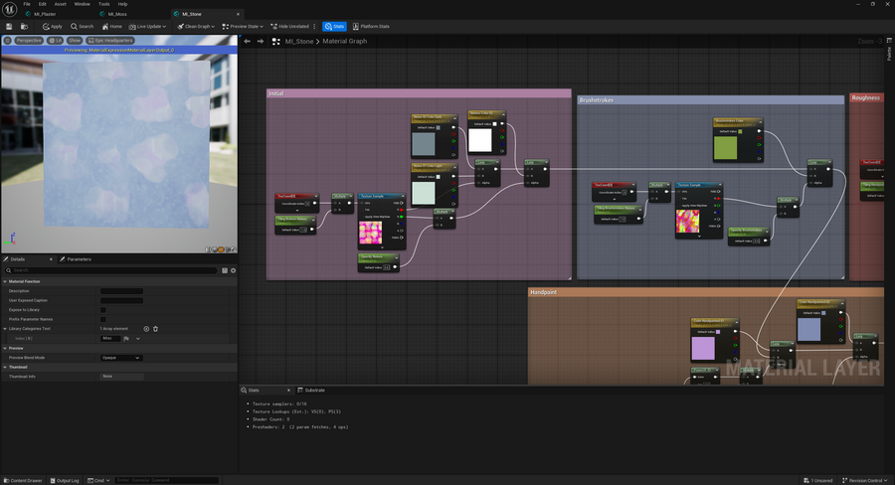Click the green Brushstrokes Color swatch node
Image resolution: width=895 pixels, height=485 pixels.
coord(727,146)
